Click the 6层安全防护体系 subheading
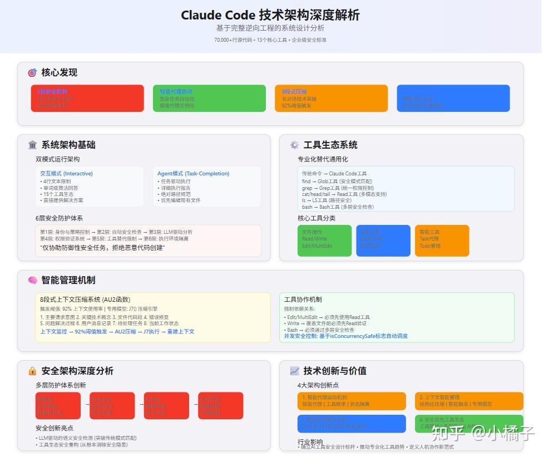 (x=59, y=218)
